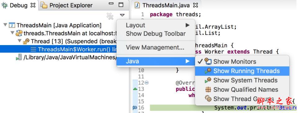Click the threads.ThreadsMain debug target icon
Screen dimensions: 298x113
pos(19,33)
